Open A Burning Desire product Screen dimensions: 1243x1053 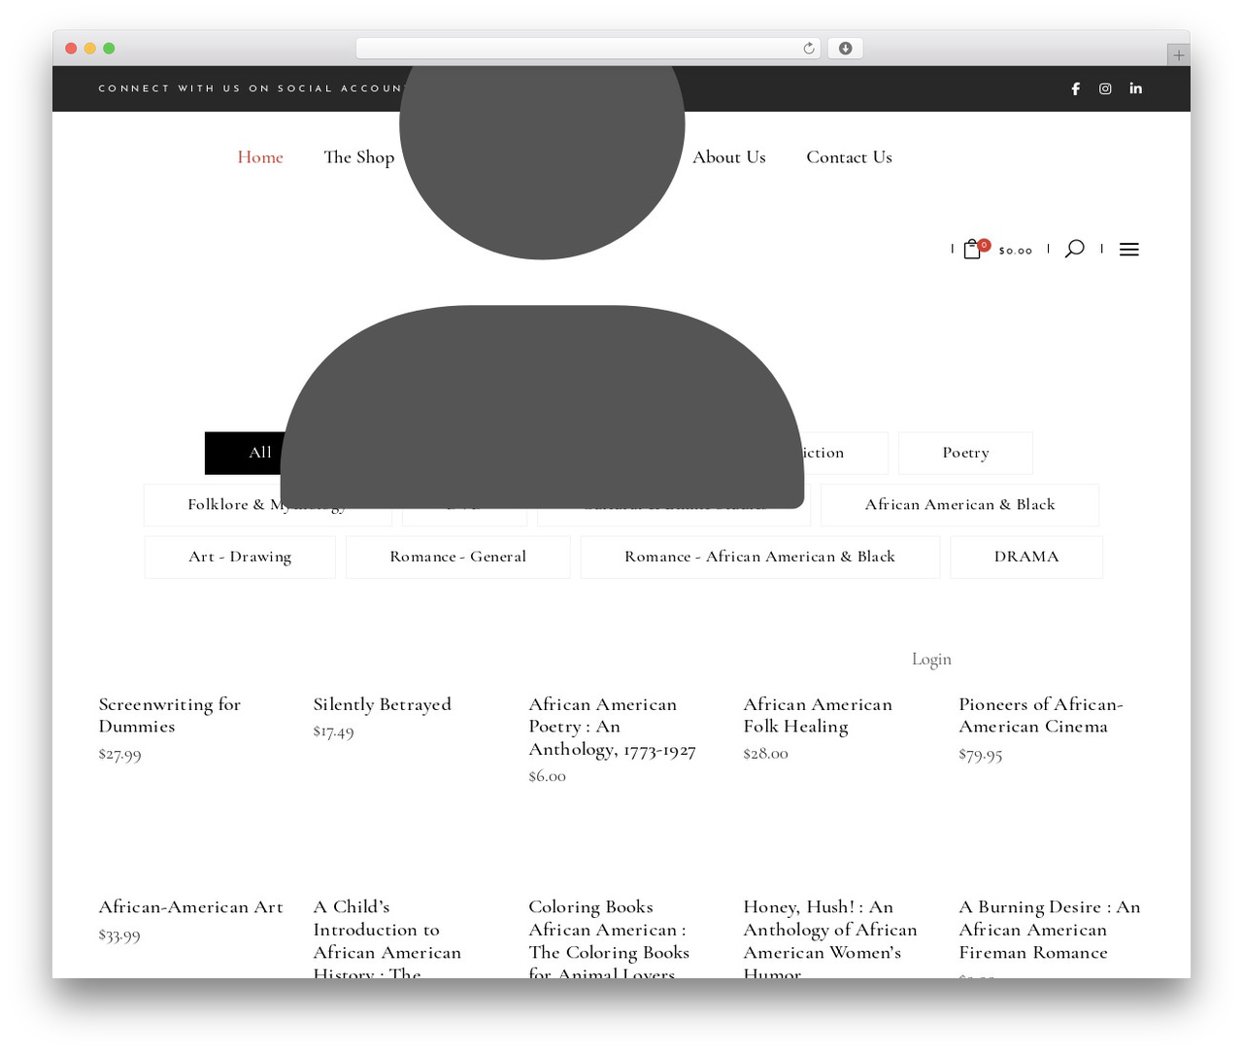click(x=1050, y=930)
